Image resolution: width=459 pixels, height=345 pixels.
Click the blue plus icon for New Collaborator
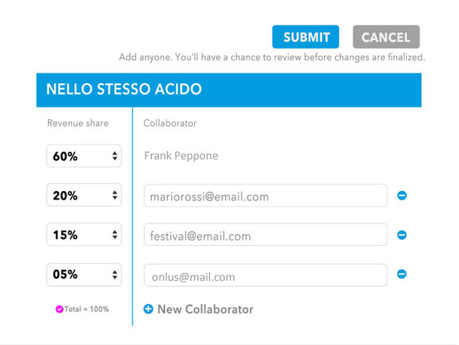(148, 309)
